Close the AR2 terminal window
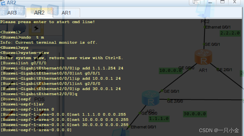Viewport: 244px width, 136px height. click(234, 2)
